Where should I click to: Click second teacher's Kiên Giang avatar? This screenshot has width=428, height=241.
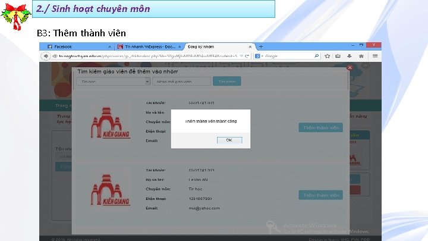pyautogui.click(x=111, y=190)
